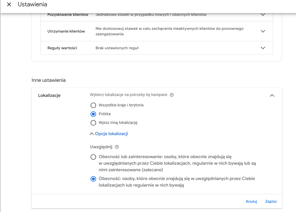296x212 pixels.
Task: Save changes with Zapisz button
Action: pos(271,202)
